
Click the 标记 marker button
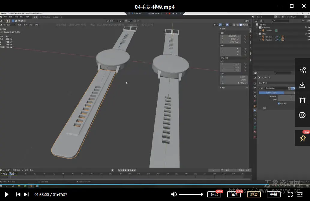click(x=214, y=194)
